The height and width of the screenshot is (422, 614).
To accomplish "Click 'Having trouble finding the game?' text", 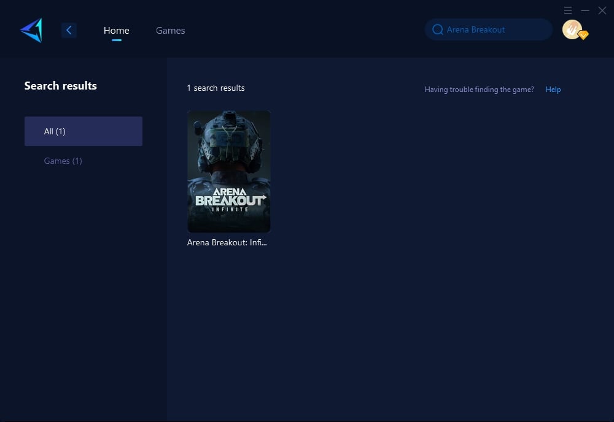I will coord(480,90).
